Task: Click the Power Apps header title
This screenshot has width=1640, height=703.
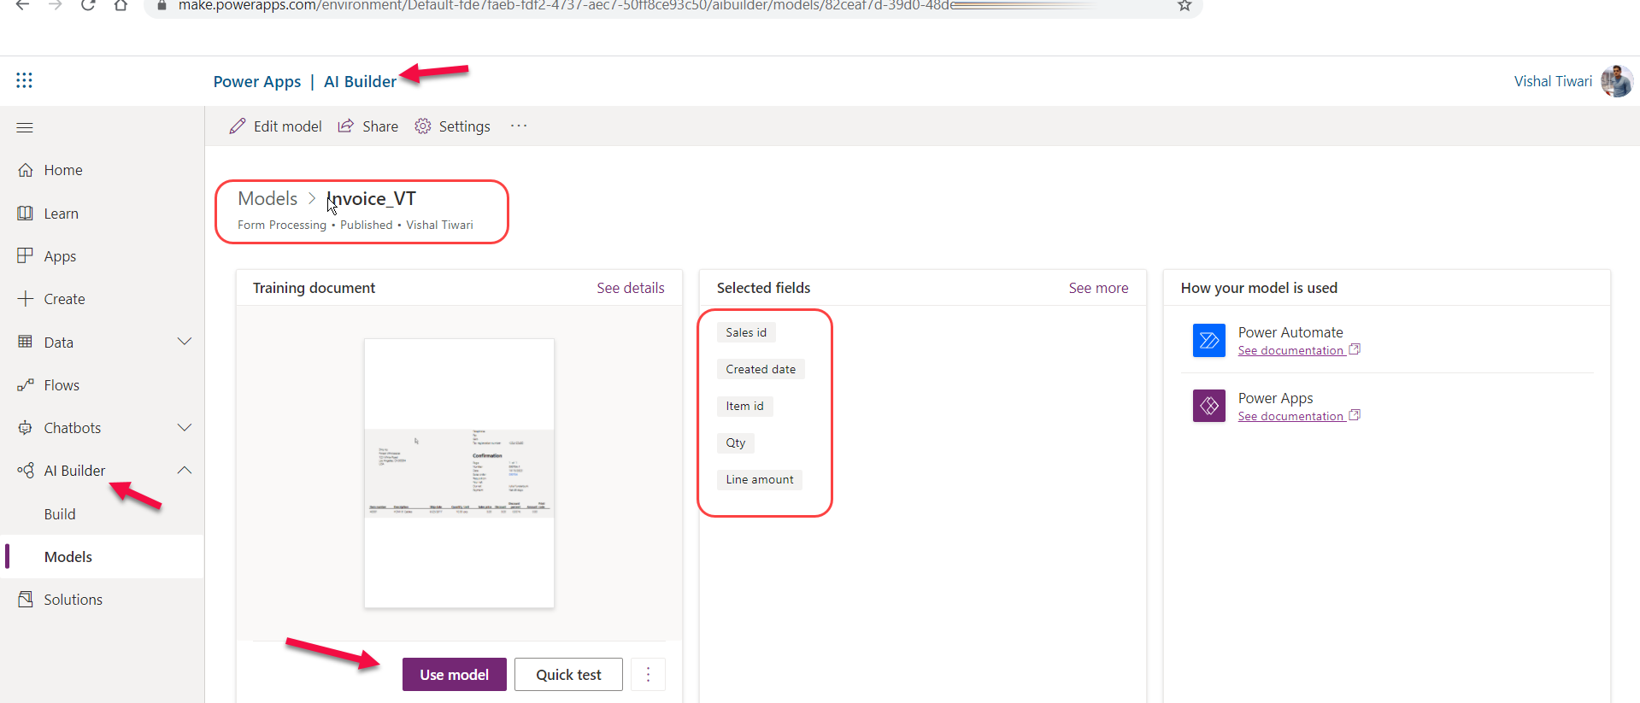Action: point(257,81)
